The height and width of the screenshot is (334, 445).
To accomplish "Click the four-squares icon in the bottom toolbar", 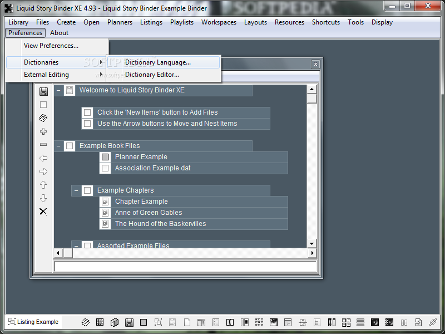I will (346, 322).
